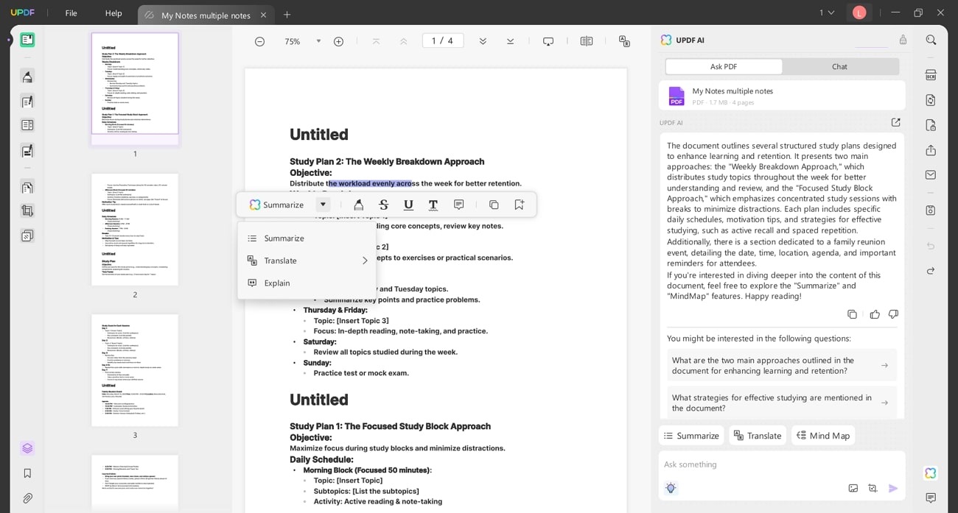The image size is (958, 513).
Task: Expand the 75% zoom level dropdown
Action: [318, 41]
